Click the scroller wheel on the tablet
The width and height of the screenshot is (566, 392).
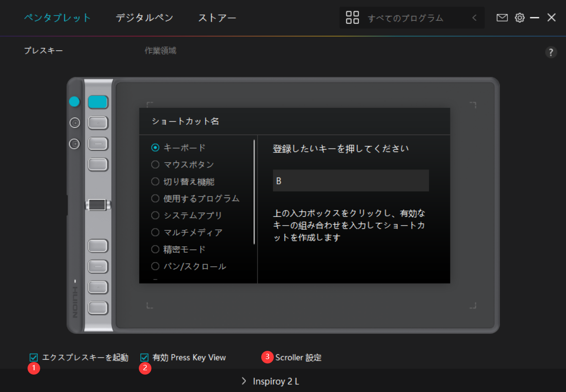98,205
